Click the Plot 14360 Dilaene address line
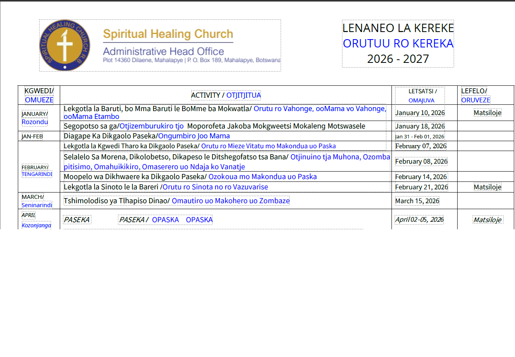Screen dimensions: 515x357 pyautogui.click(x=192, y=60)
